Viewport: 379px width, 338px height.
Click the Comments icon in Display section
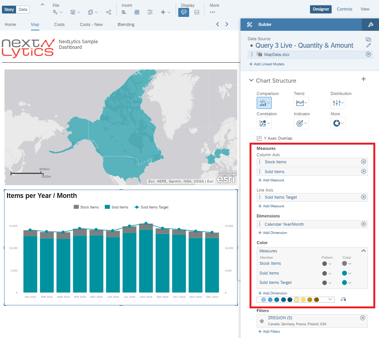183,12
